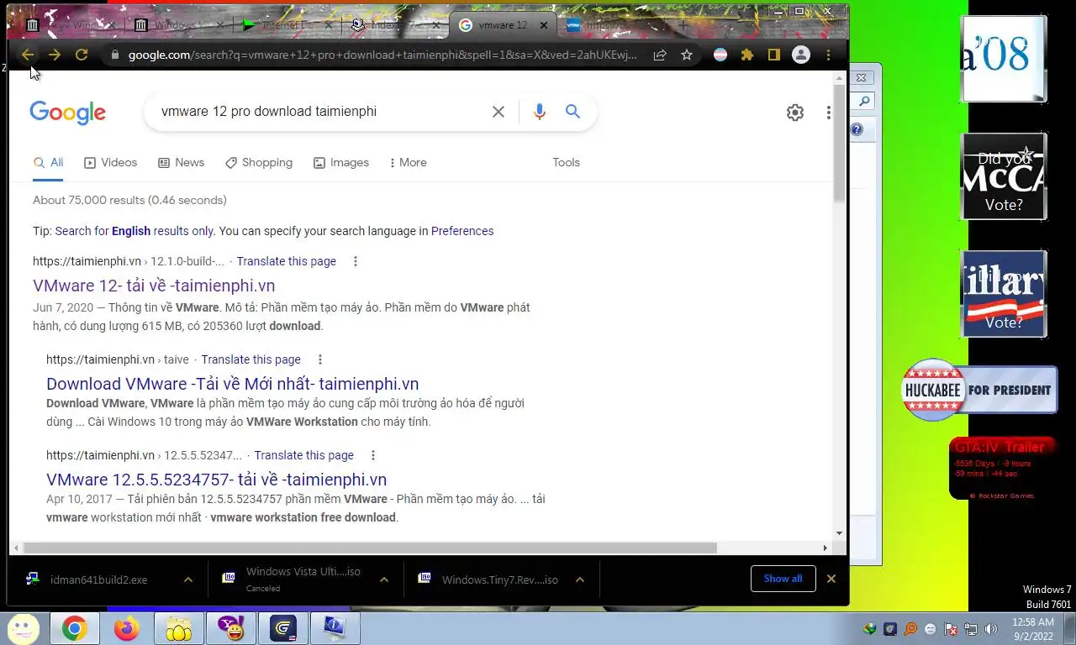Image resolution: width=1076 pixels, height=645 pixels.
Task: Click the Google logo
Action: click(67, 113)
